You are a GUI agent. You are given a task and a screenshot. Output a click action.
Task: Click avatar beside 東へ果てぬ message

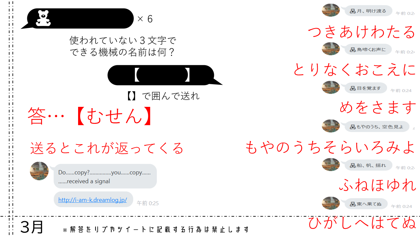[331, 203]
